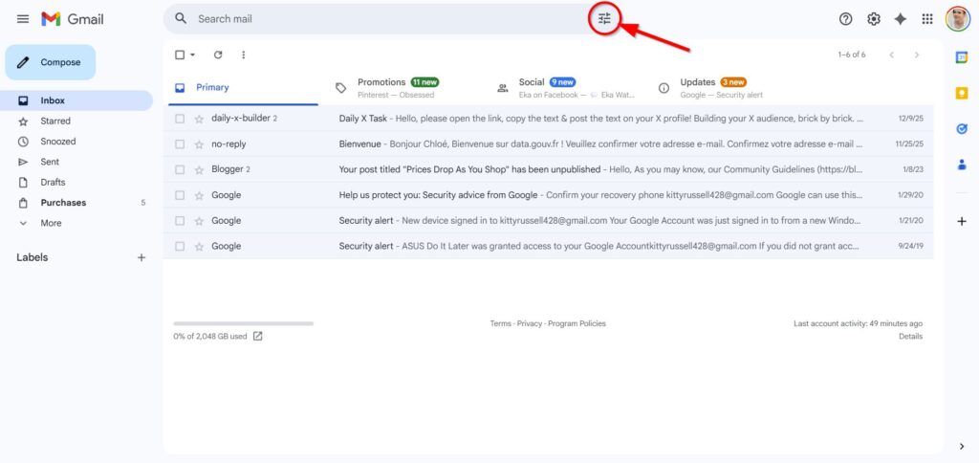The width and height of the screenshot is (979, 463).
Task: Open the Settings gear
Action: [873, 19]
